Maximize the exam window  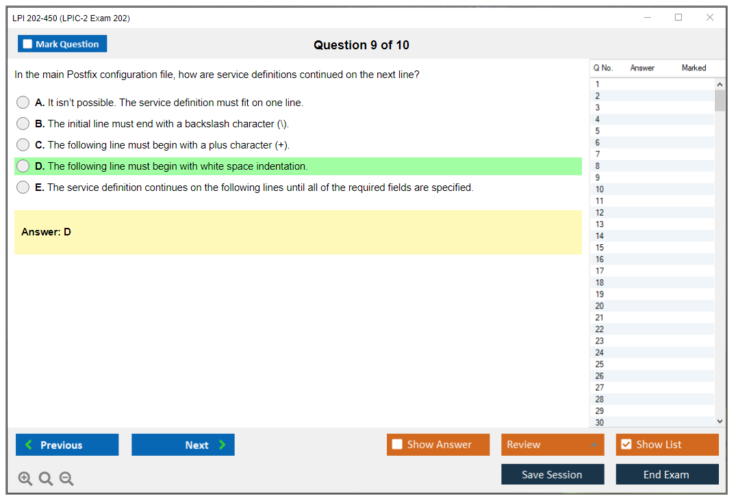pyautogui.click(x=678, y=18)
